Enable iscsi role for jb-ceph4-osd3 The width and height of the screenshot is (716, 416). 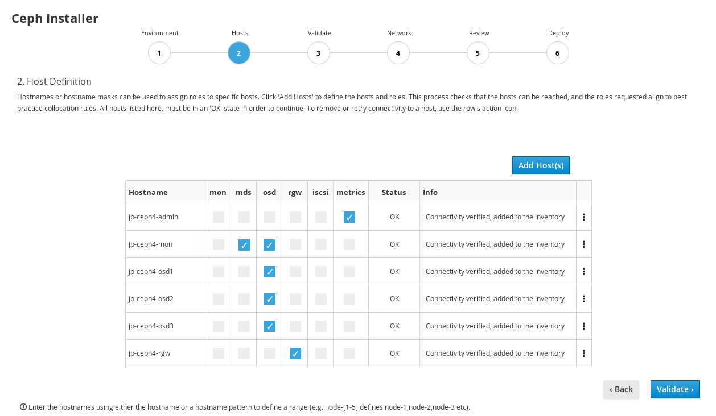pos(321,326)
